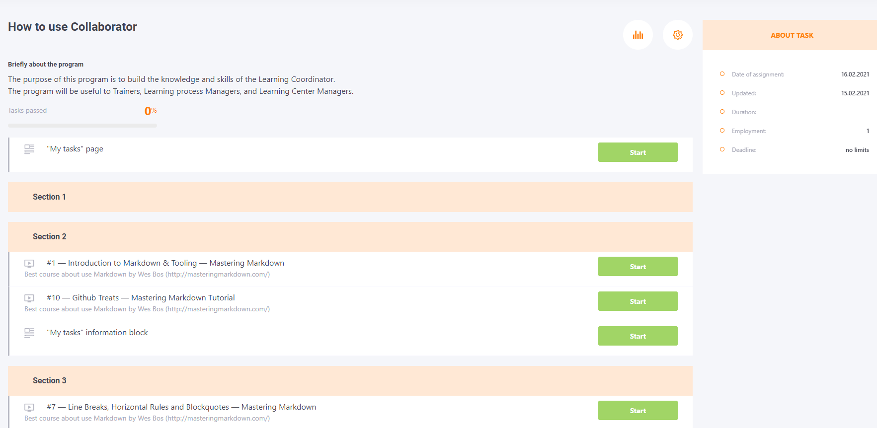Click the circle bullet next to Employment
The image size is (877, 428).
click(722, 131)
